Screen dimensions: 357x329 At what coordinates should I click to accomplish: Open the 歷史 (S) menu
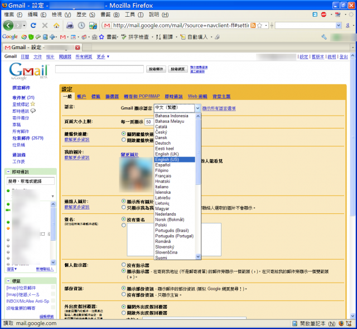tap(85, 15)
